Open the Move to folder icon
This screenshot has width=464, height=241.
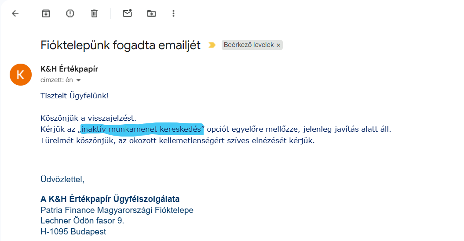point(151,14)
